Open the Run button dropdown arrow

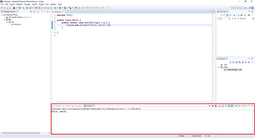pos(62,8)
